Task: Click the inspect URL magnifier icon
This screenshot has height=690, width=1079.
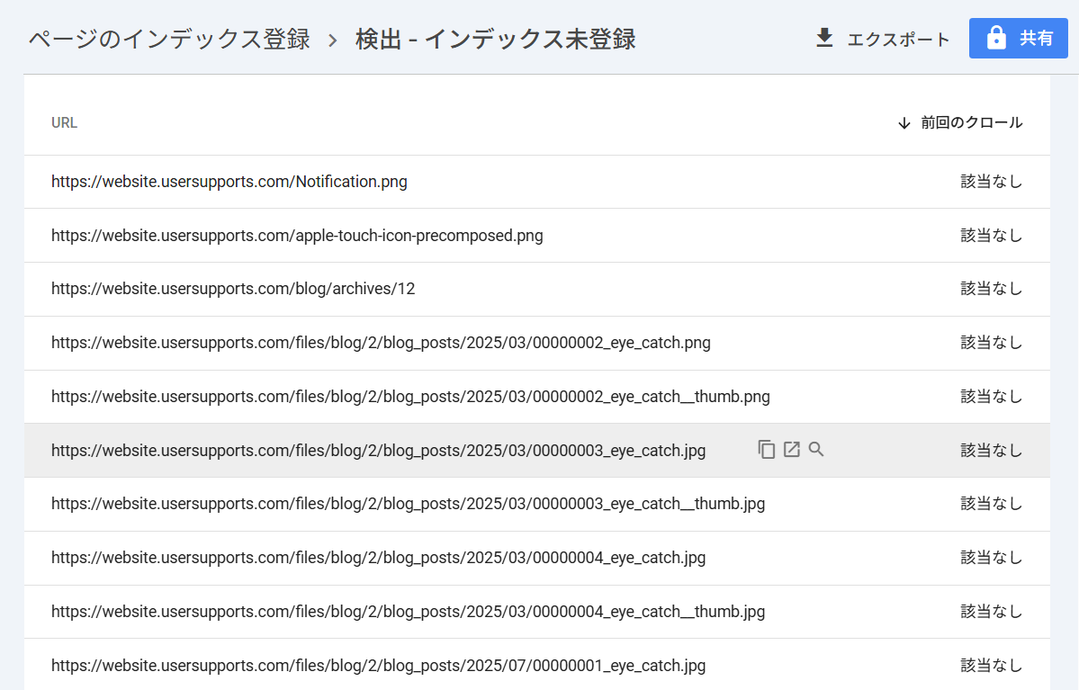Action: coord(816,450)
